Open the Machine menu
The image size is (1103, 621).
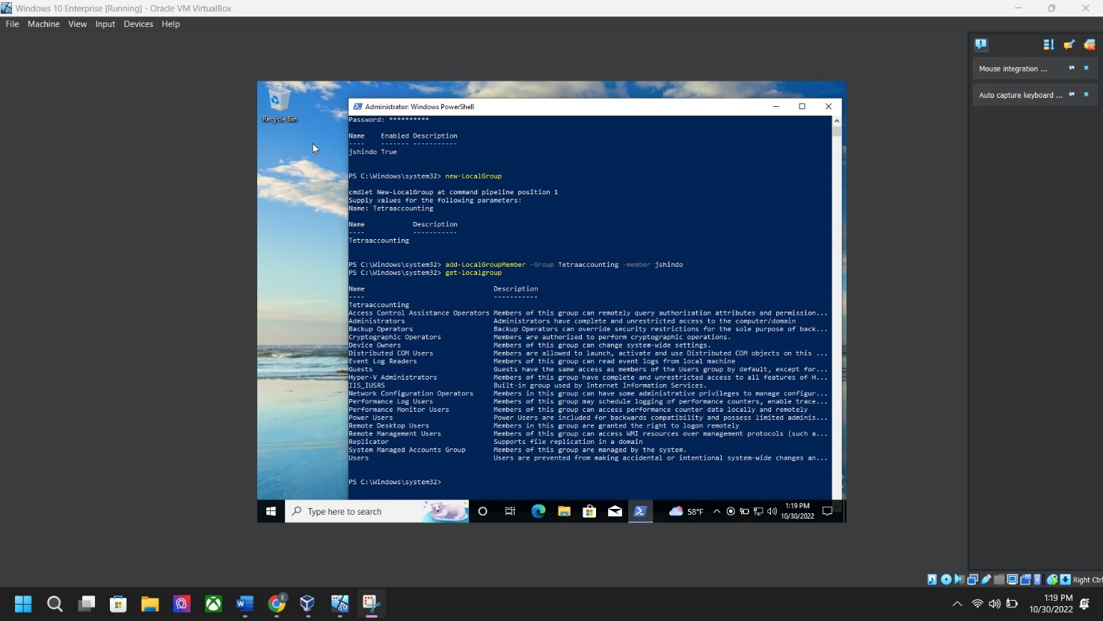(43, 24)
